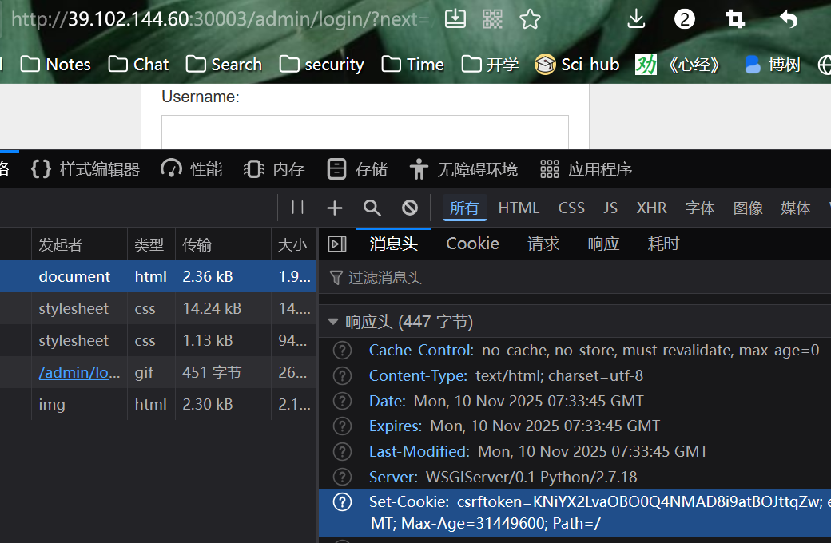This screenshot has width=831, height=543.
Task: Click the undo back arrow icon
Action: click(788, 19)
